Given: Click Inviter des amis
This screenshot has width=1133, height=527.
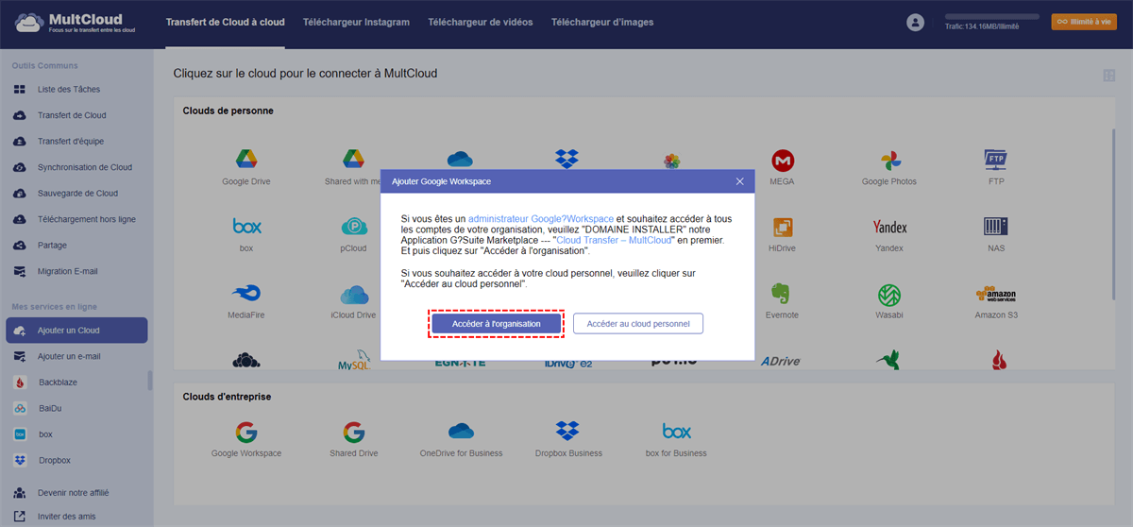Looking at the screenshot, I should pos(66,517).
